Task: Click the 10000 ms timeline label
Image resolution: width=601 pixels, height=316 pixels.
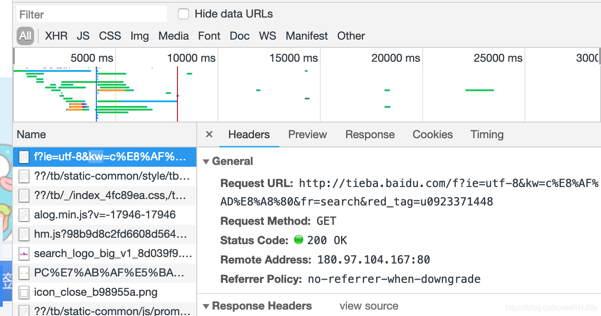Action: pos(191,58)
